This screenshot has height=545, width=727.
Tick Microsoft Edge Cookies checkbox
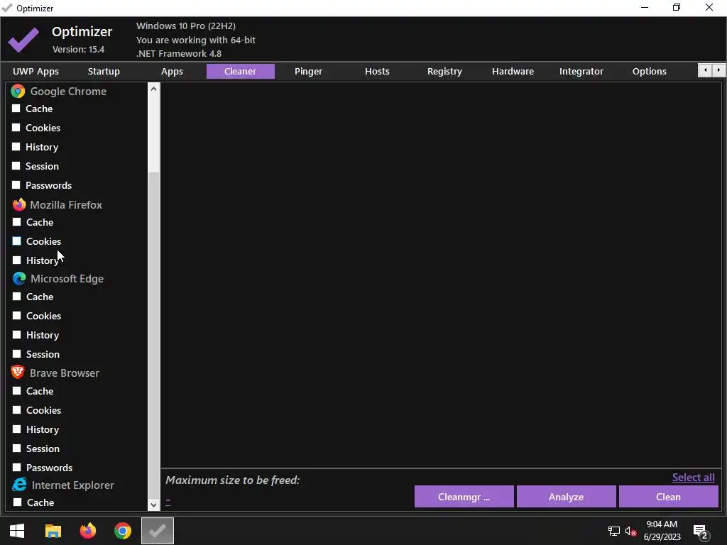pos(17,315)
